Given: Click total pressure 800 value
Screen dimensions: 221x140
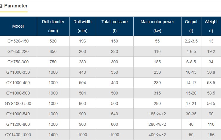Looking at the screenshot, I should (114, 124).
